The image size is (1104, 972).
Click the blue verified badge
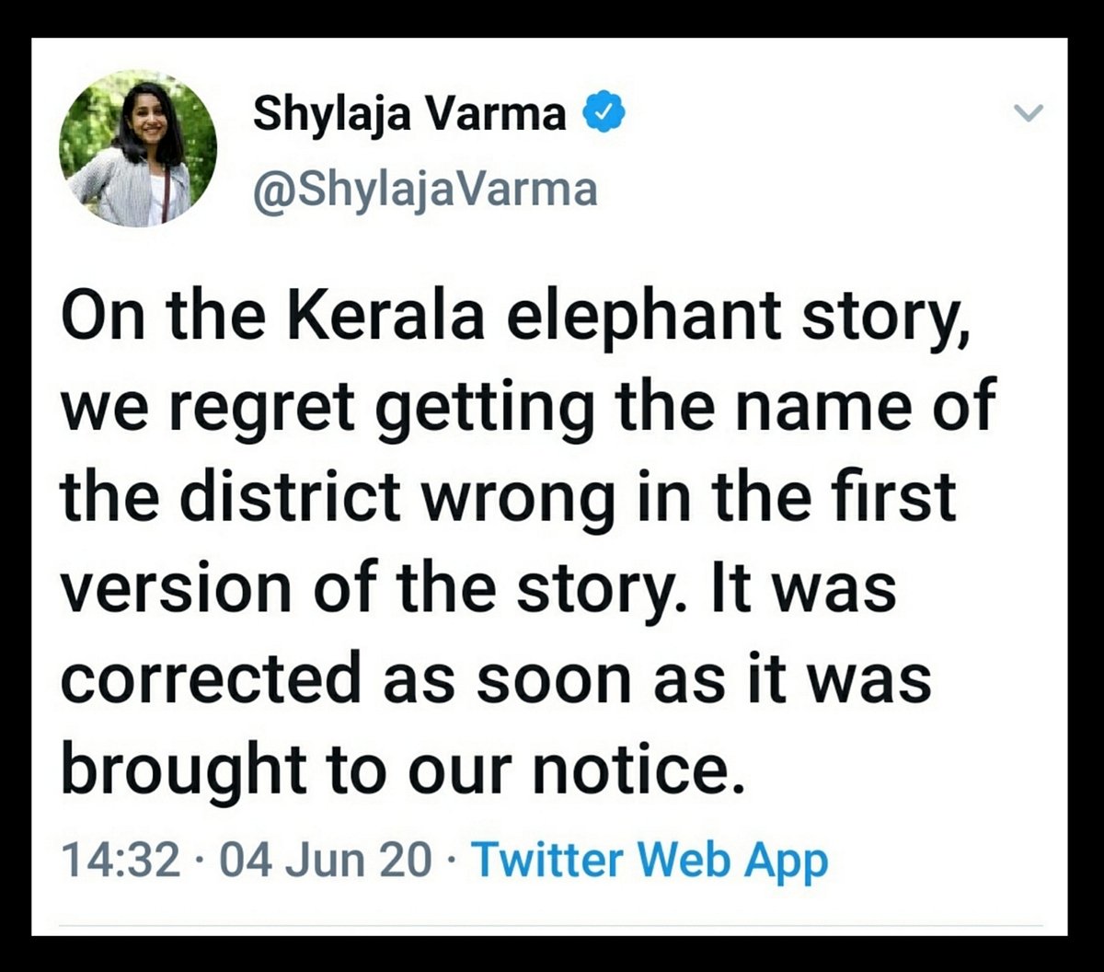(x=604, y=115)
